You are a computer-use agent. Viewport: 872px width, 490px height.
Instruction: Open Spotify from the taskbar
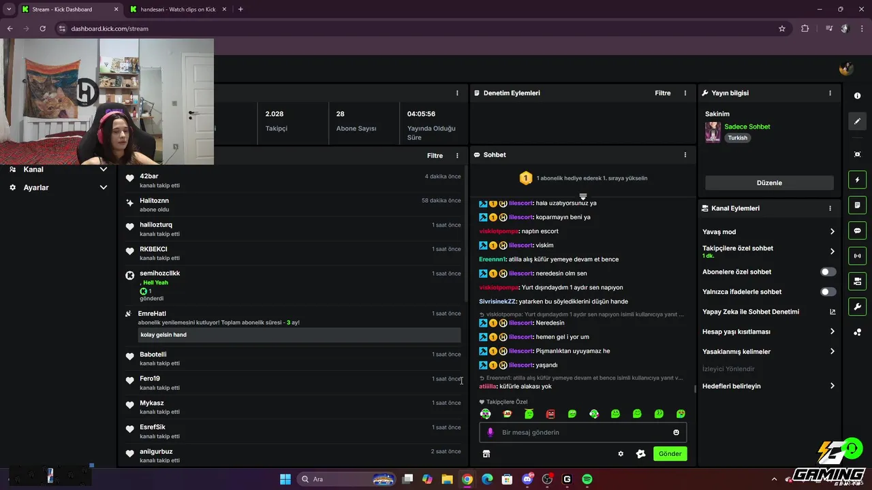tap(587, 479)
